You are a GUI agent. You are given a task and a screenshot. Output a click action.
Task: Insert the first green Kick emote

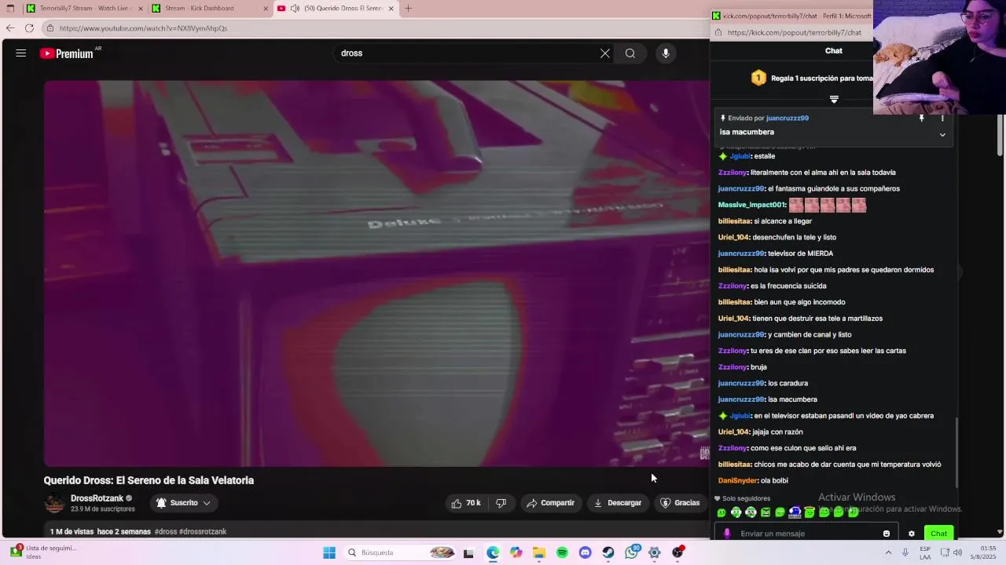[x=721, y=512]
